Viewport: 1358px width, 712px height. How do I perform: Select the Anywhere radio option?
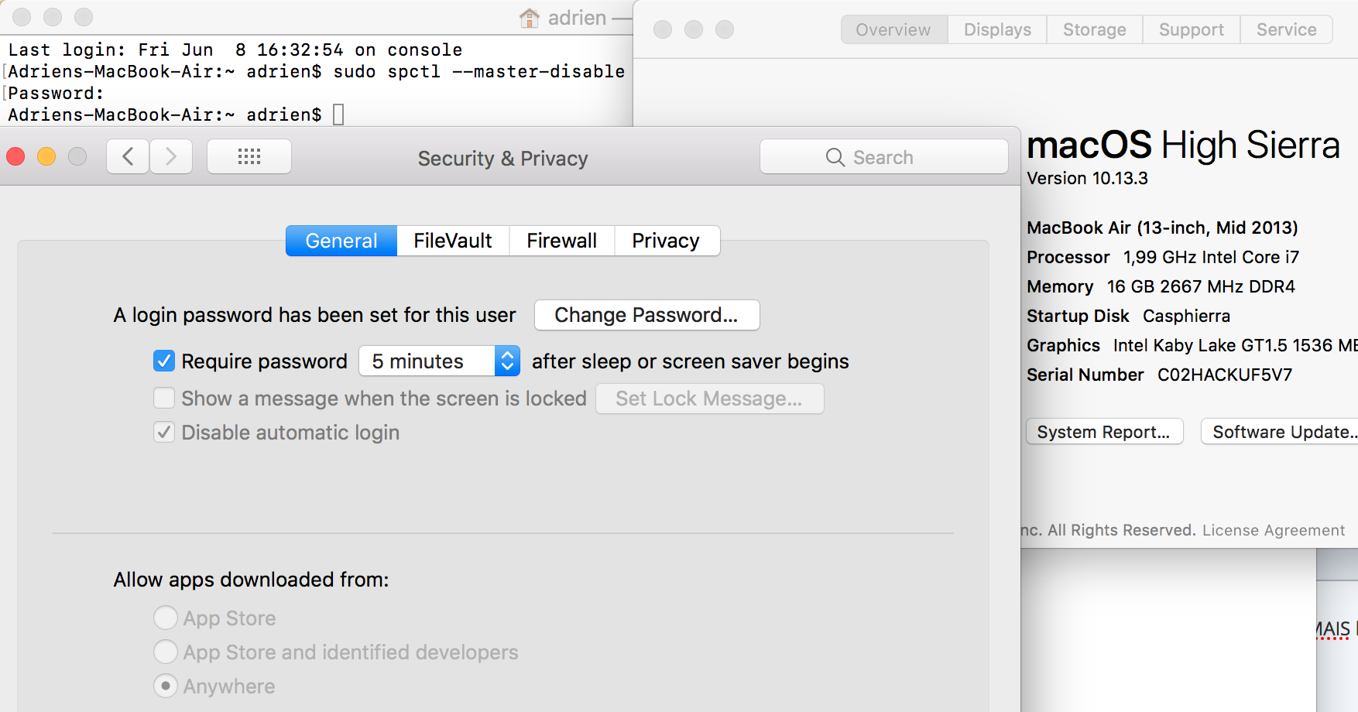click(166, 686)
